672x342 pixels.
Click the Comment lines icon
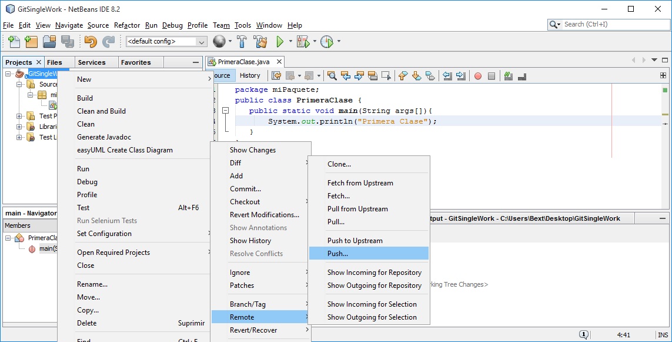click(509, 76)
